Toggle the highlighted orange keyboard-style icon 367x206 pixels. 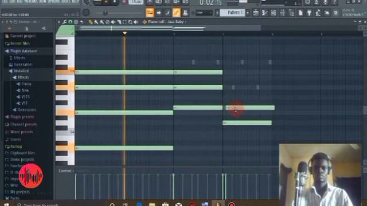click(150, 13)
